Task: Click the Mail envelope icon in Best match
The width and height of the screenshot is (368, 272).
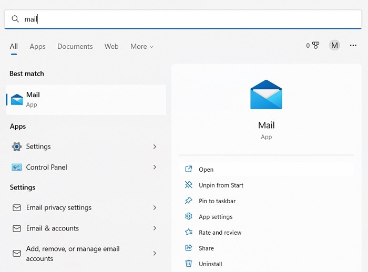Action: coord(17,99)
